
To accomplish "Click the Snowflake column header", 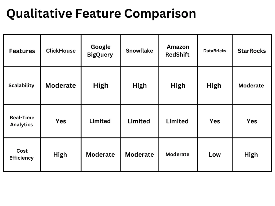I will (x=139, y=51).
